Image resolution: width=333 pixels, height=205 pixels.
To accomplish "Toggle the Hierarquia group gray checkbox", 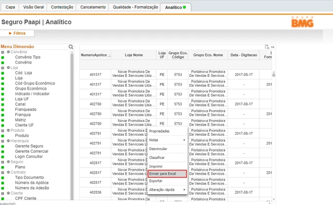I will pyautogui.click(x=3, y=141).
